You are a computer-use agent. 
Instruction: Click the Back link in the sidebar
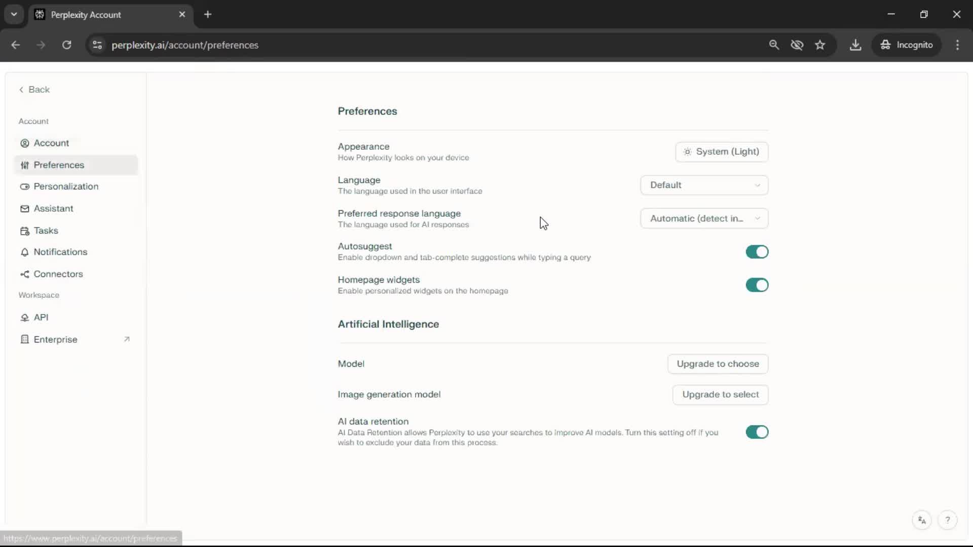pos(34,90)
